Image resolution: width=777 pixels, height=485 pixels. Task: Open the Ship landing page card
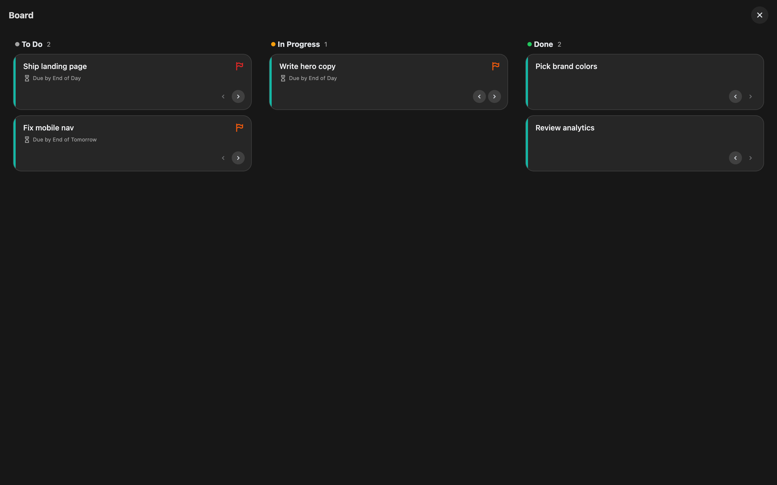click(132, 82)
